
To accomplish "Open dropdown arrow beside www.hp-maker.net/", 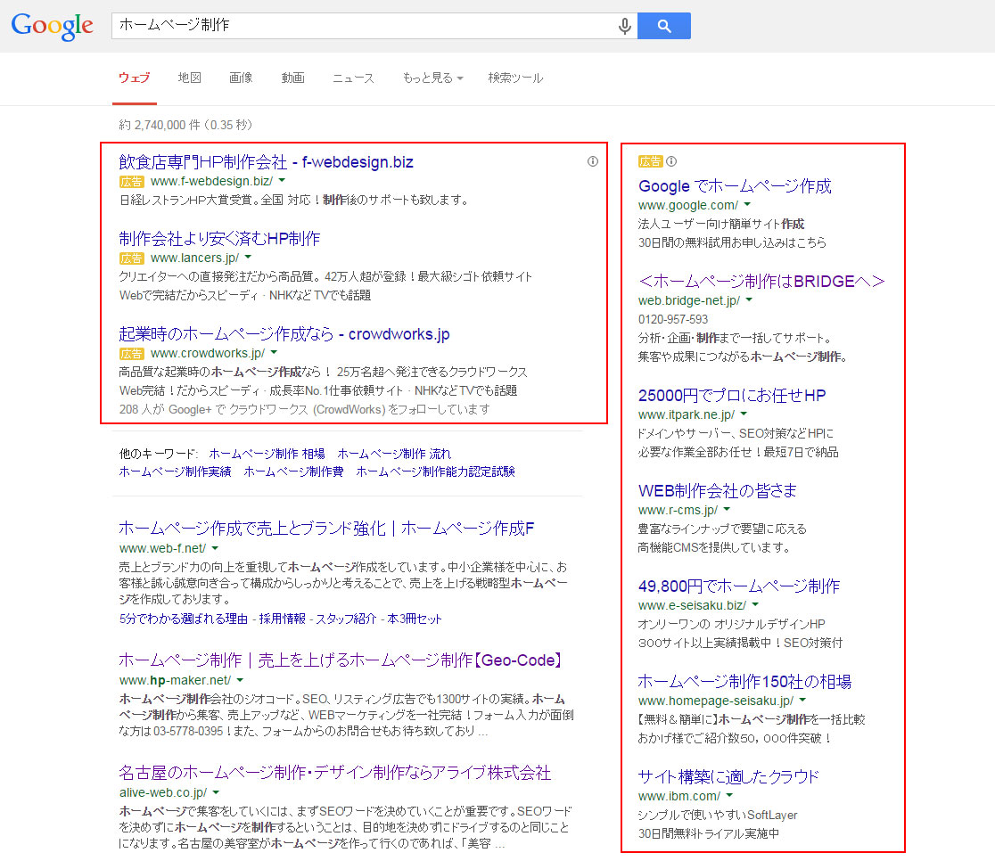I will (x=240, y=680).
